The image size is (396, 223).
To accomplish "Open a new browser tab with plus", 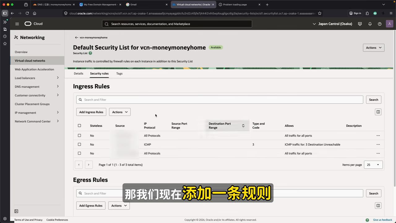I will [267, 5].
